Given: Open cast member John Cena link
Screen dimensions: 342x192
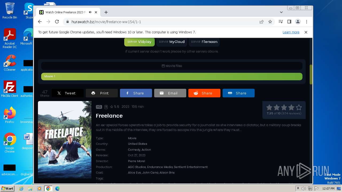Looking at the screenshot, I should click(x=150, y=173).
